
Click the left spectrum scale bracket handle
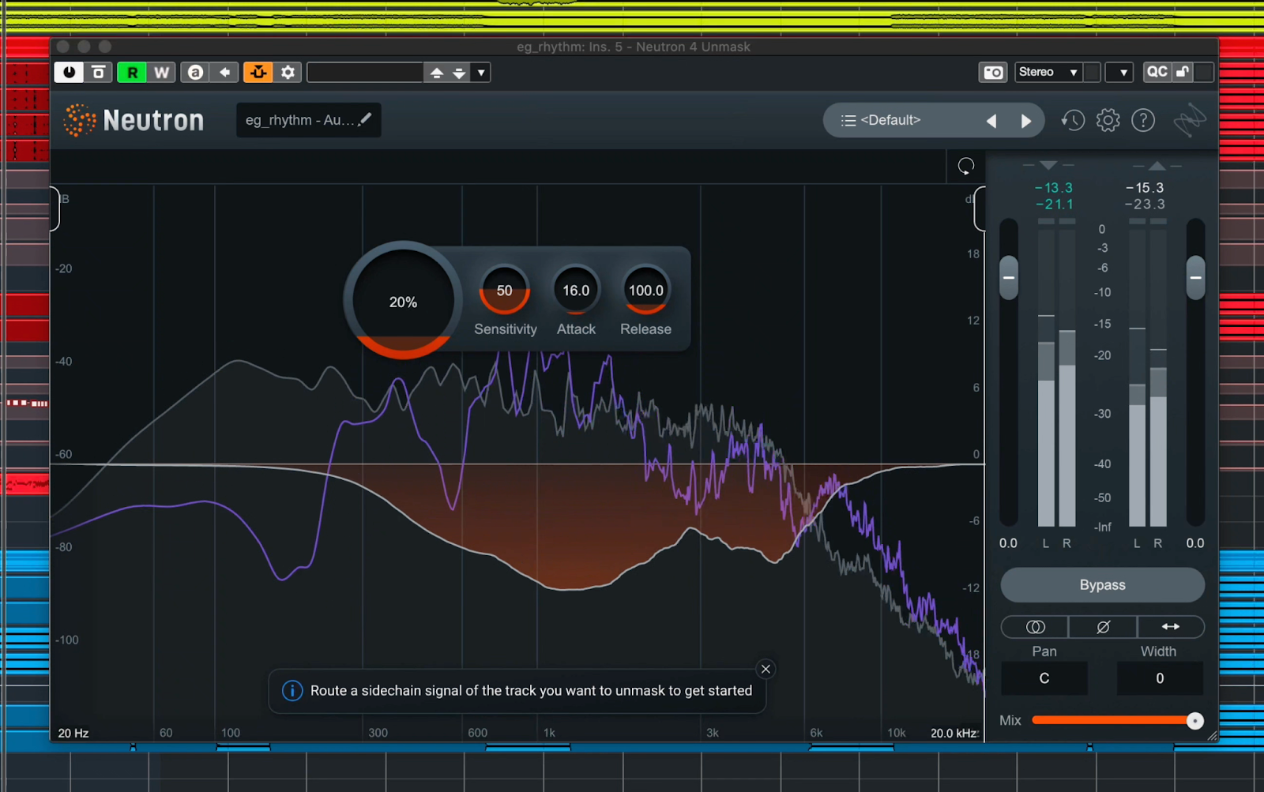coord(55,208)
